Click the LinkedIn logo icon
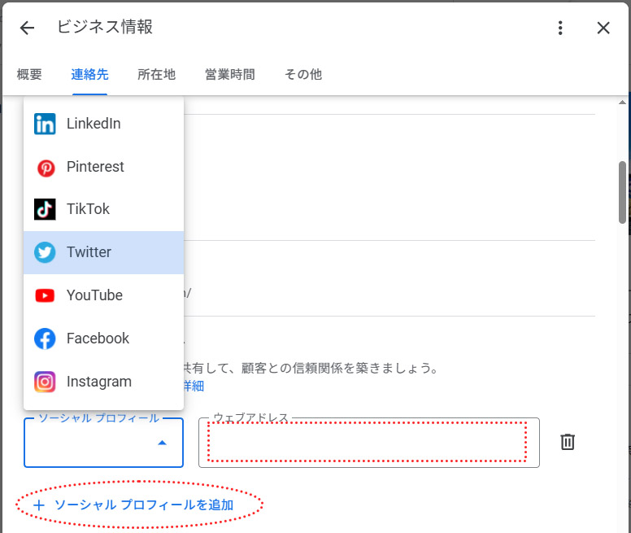This screenshot has width=631, height=533. (x=45, y=124)
